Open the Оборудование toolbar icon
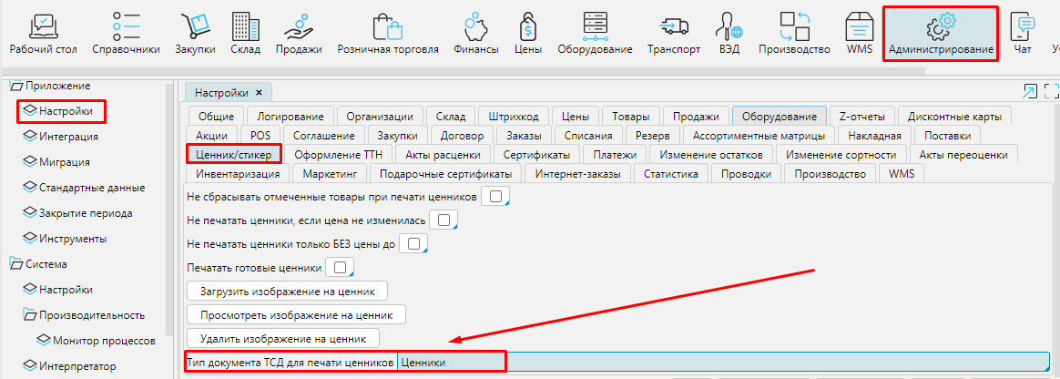 pyautogui.click(x=595, y=26)
